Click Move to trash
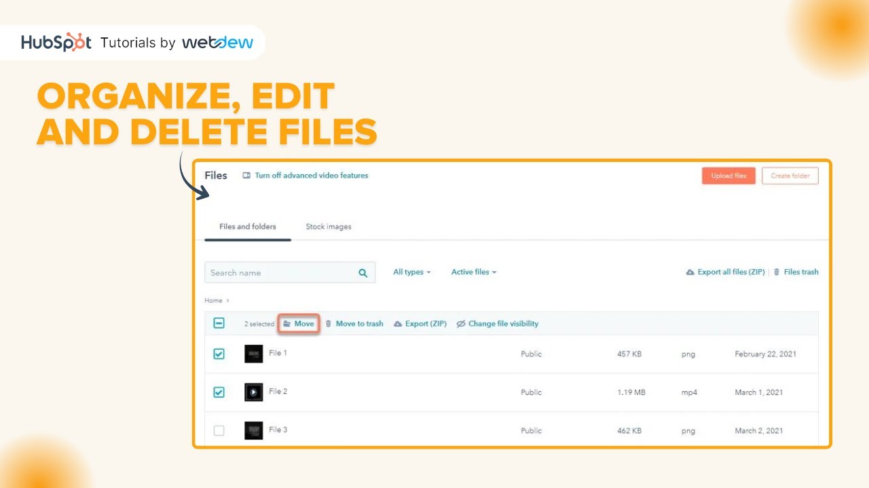Viewport: 869px width, 488px height. (354, 324)
